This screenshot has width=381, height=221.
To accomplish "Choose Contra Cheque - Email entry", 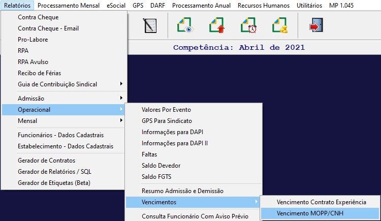I will pos(64,28).
